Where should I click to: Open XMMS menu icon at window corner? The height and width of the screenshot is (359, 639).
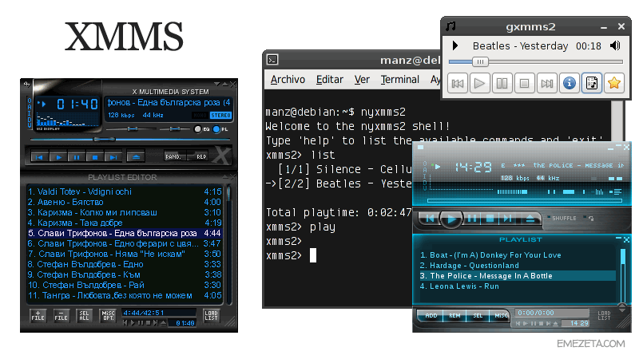[x=27, y=85]
